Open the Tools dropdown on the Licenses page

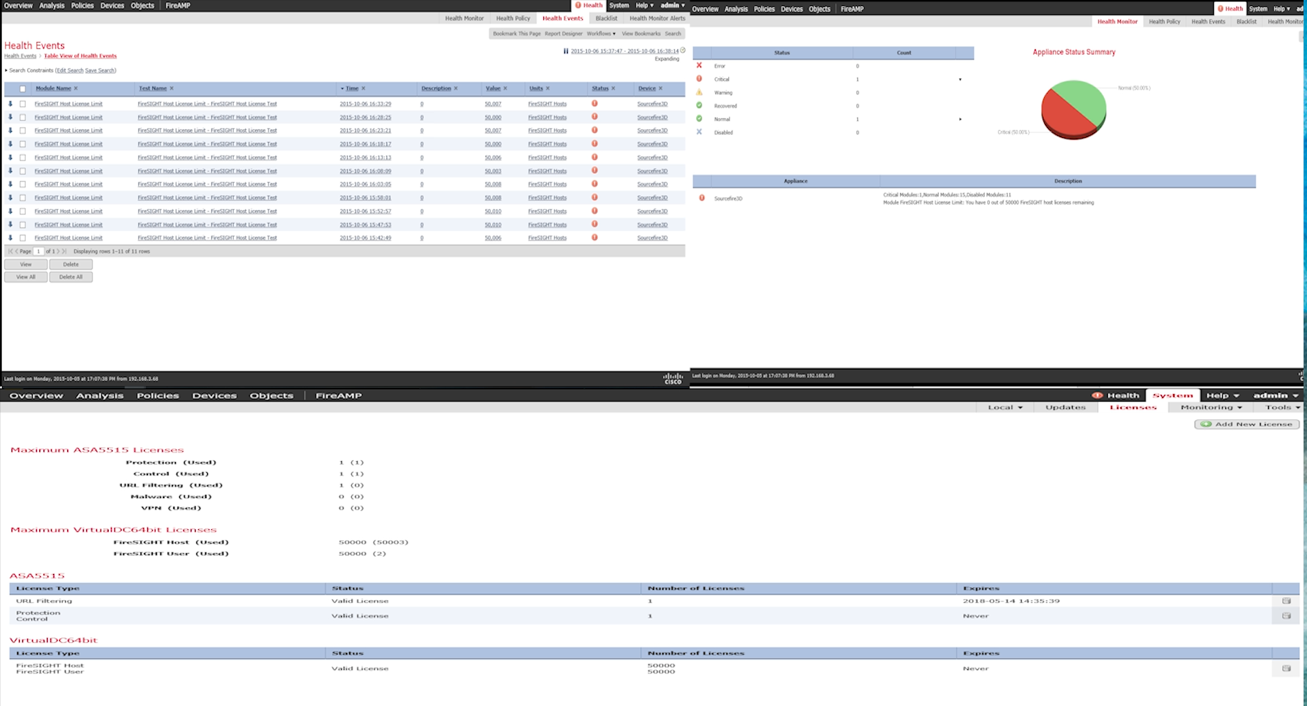1280,407
